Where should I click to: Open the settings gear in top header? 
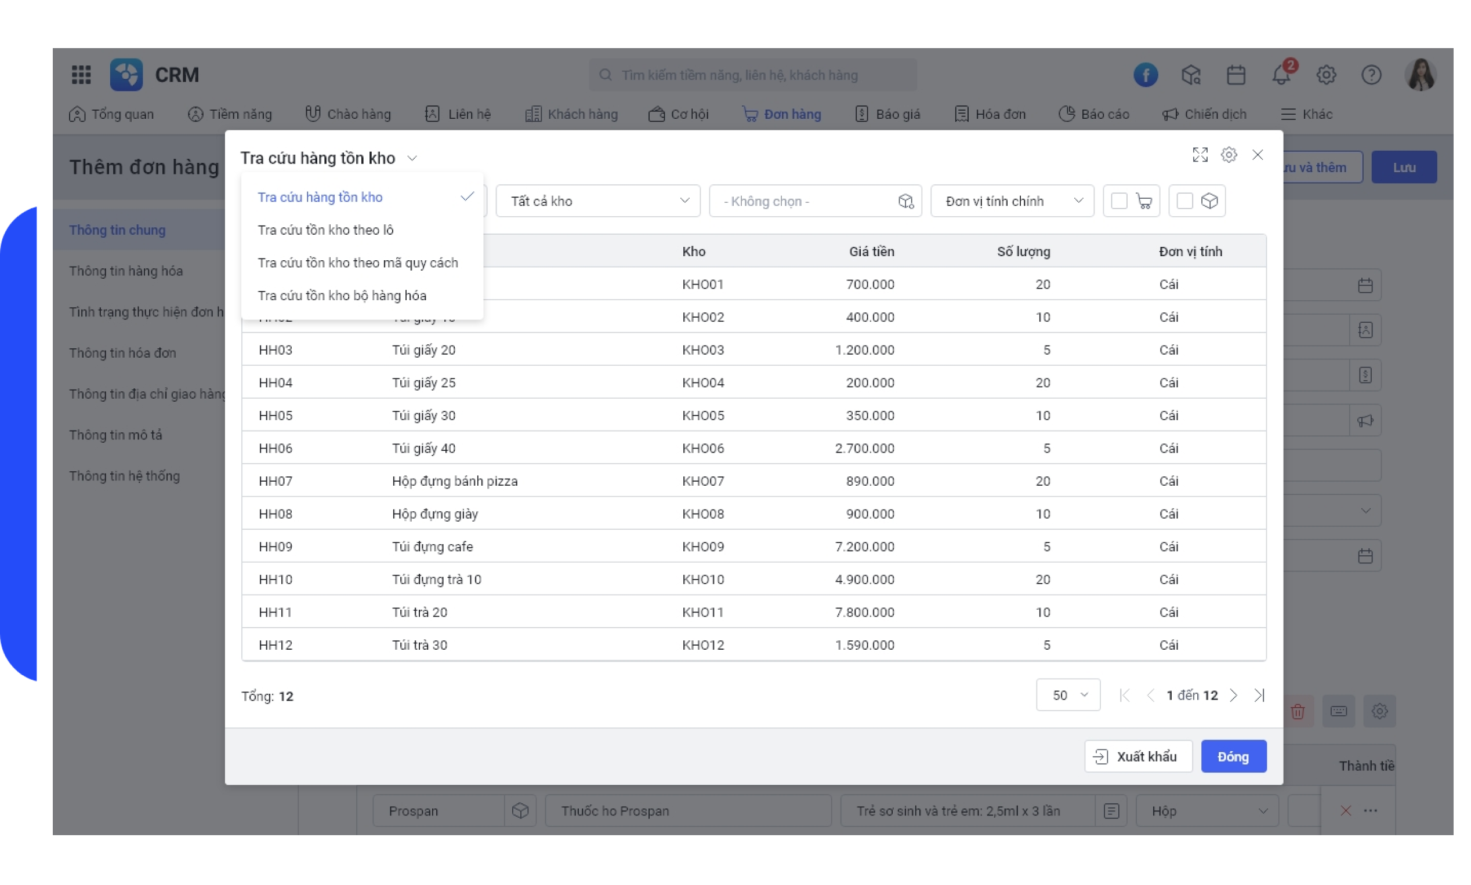(1325, 75)
